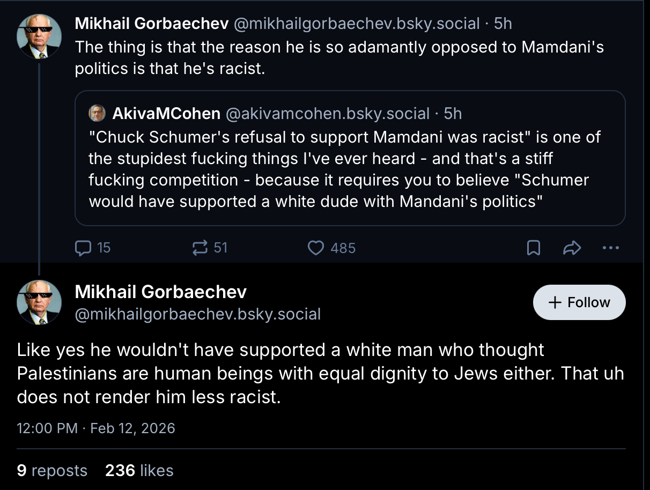This screenshot has width=650, height=490.
Task: Share the parent post via arrow icon
Action: (x=572, y=247)
